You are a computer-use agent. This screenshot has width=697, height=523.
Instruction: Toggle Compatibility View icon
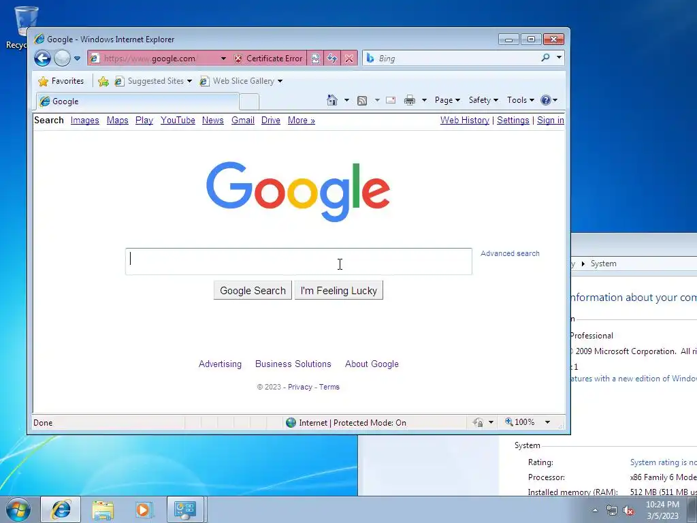click(315, 59)
